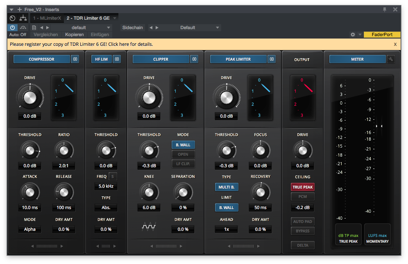Dismiss the registration banner X
This screenshot has height=264, width=408.
pos(395,44)
